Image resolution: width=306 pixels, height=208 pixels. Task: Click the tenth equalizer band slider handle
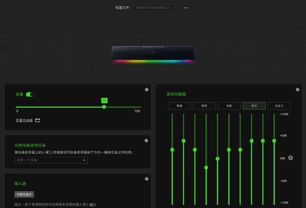274,140
